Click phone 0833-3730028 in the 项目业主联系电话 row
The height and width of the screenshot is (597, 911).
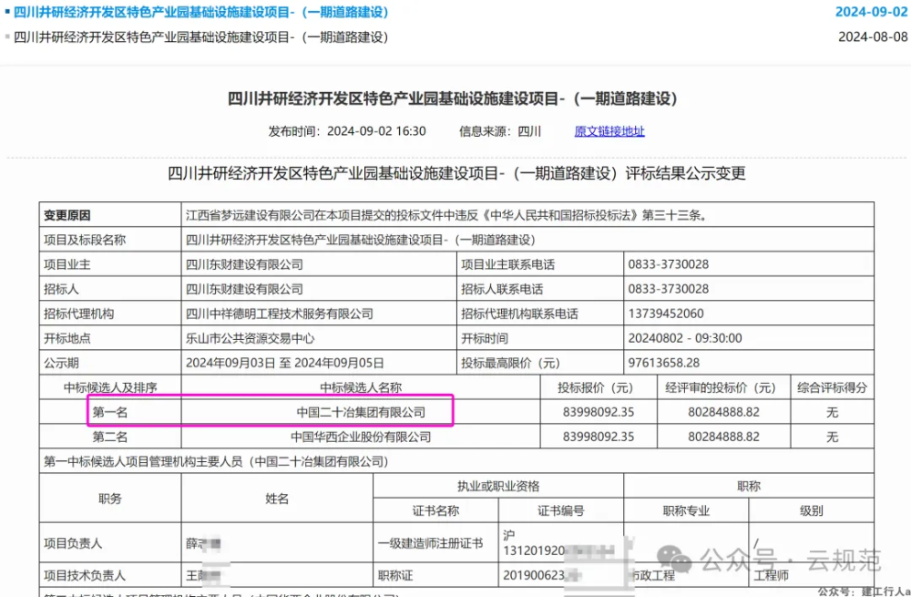[668, 264]
